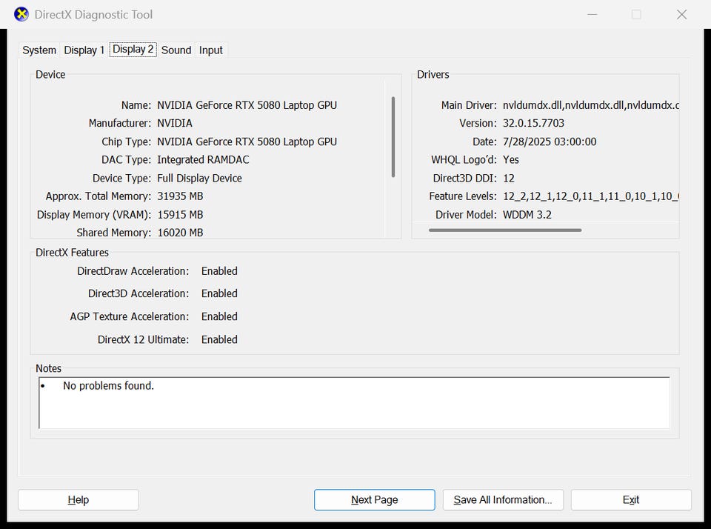Open the Display 1 tab
The image size is (711, 529).
pyautogui.click(x=84, y=50)
